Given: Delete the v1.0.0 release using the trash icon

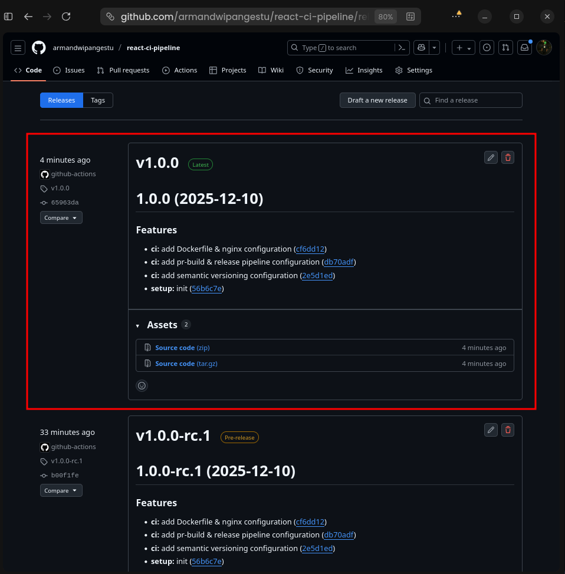Looking at the screenshot, I should [x=507, y=157].
